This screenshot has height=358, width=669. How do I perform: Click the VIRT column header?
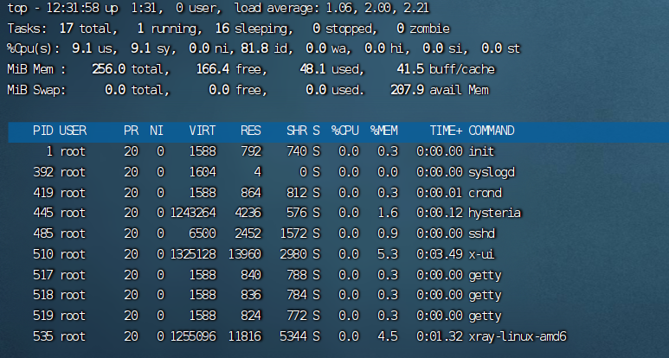click(203, 131)
